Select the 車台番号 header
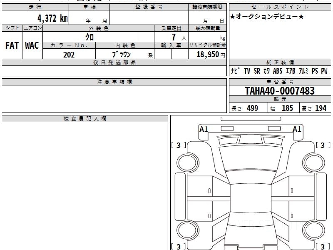Viewport: 333px width, 250px height. point(280,82)
